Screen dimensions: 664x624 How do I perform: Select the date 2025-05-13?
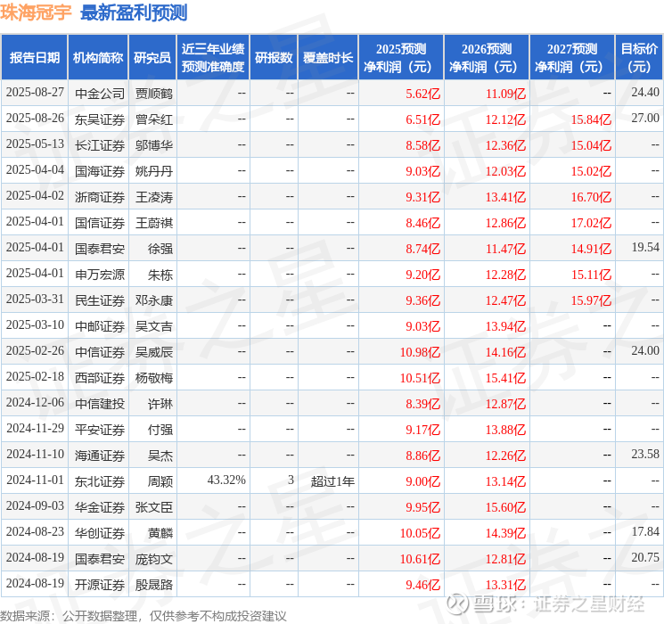[x=35, y=144]
